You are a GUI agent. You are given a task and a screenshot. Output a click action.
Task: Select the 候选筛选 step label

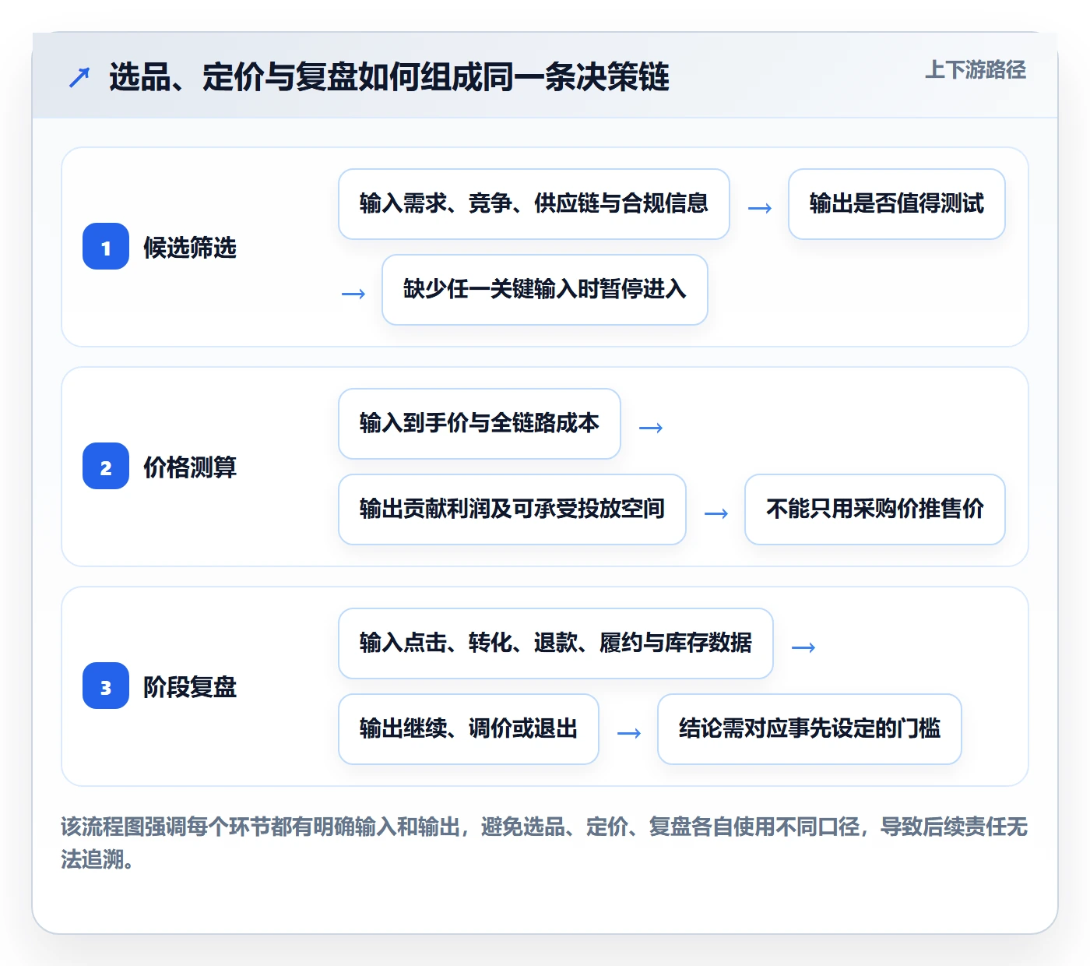(x=190, y=248)
